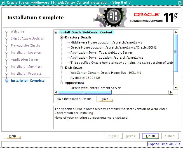Select 'The specified Oracle home already contains' tree row

(x=121, y=63)
